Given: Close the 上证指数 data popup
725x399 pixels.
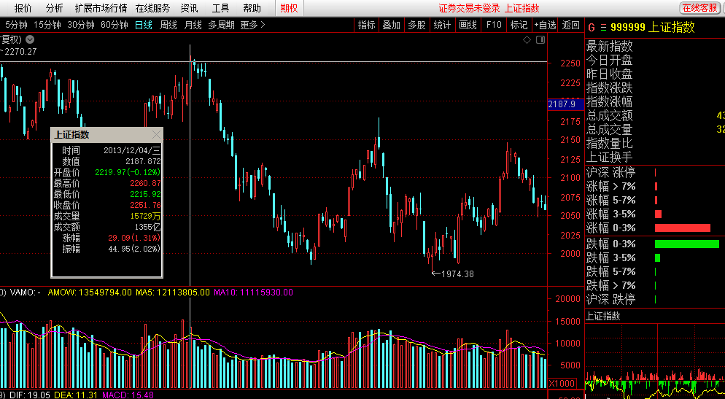Looking at the screenshot, I should click(156, 135).
